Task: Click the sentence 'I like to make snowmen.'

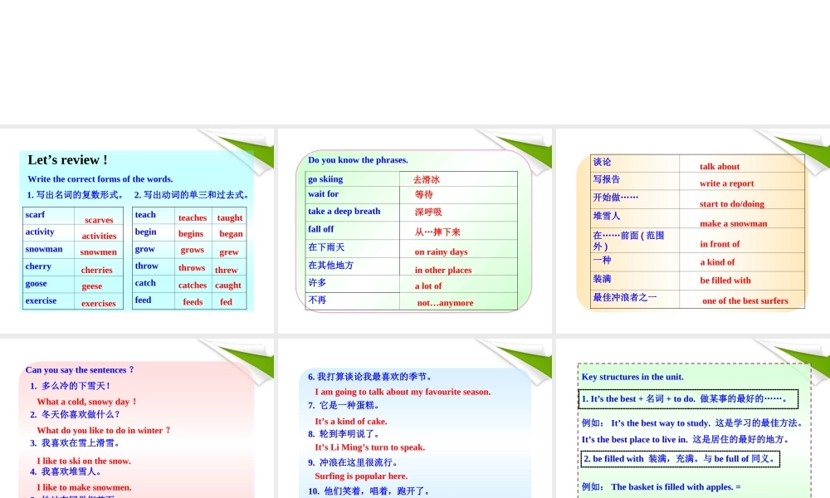Action: 84,487
